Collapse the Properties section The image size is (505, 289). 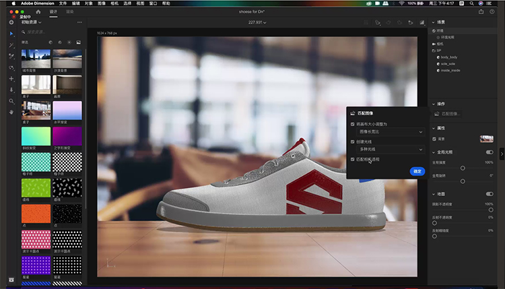[434, 128]
